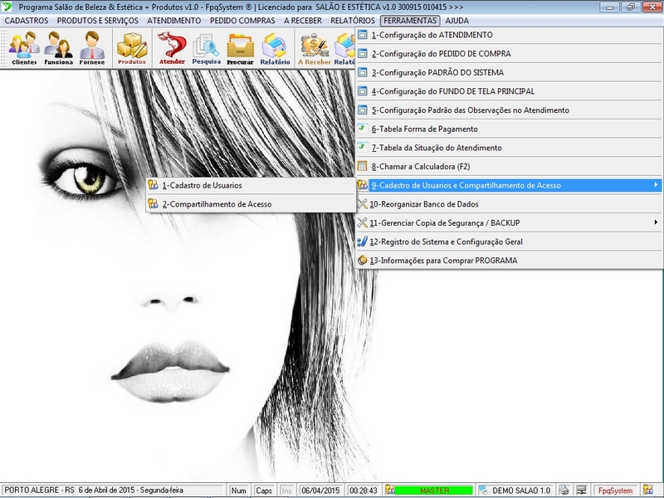Click the FpqSystem status bar label
The height and width of the screenshot is (498, 664).
(615, 491)
